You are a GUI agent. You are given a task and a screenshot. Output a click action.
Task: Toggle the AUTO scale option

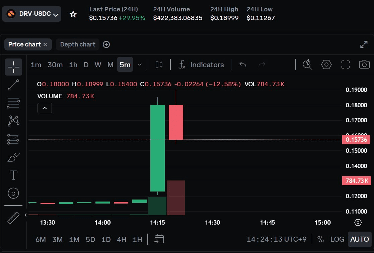360,239
